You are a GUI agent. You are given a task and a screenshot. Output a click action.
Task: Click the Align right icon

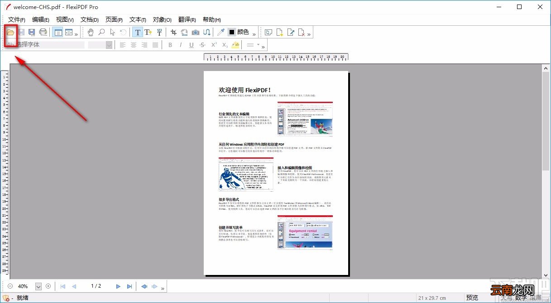pos(144,45)
